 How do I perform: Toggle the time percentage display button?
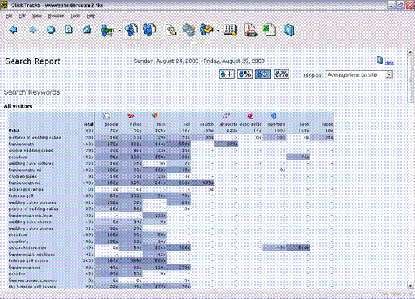tap(281, 74)
